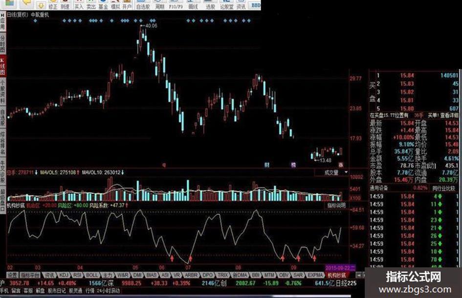Image resolution: width=462 pixels, height=298 pixels.
Task: Click the left scroll arrow beside indicator tabs
Action: click(358, 275)
